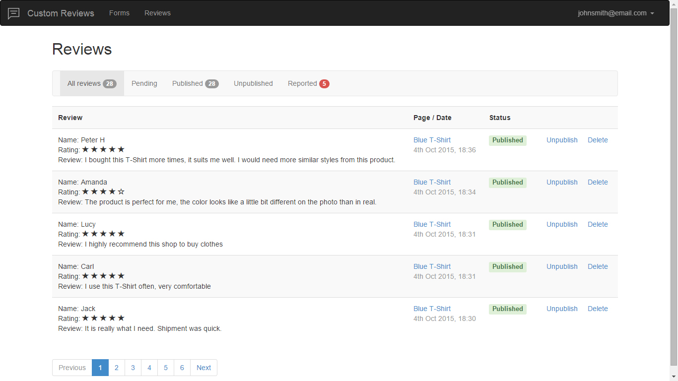
Task: Switch to the Pending tab
Action: 144,83
